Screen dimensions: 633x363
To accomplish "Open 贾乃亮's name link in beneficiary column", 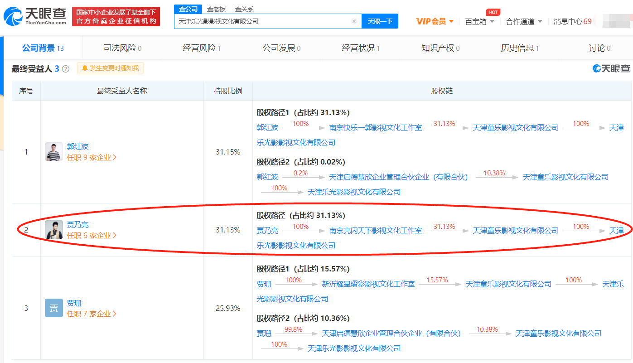I will coord(77,224).
